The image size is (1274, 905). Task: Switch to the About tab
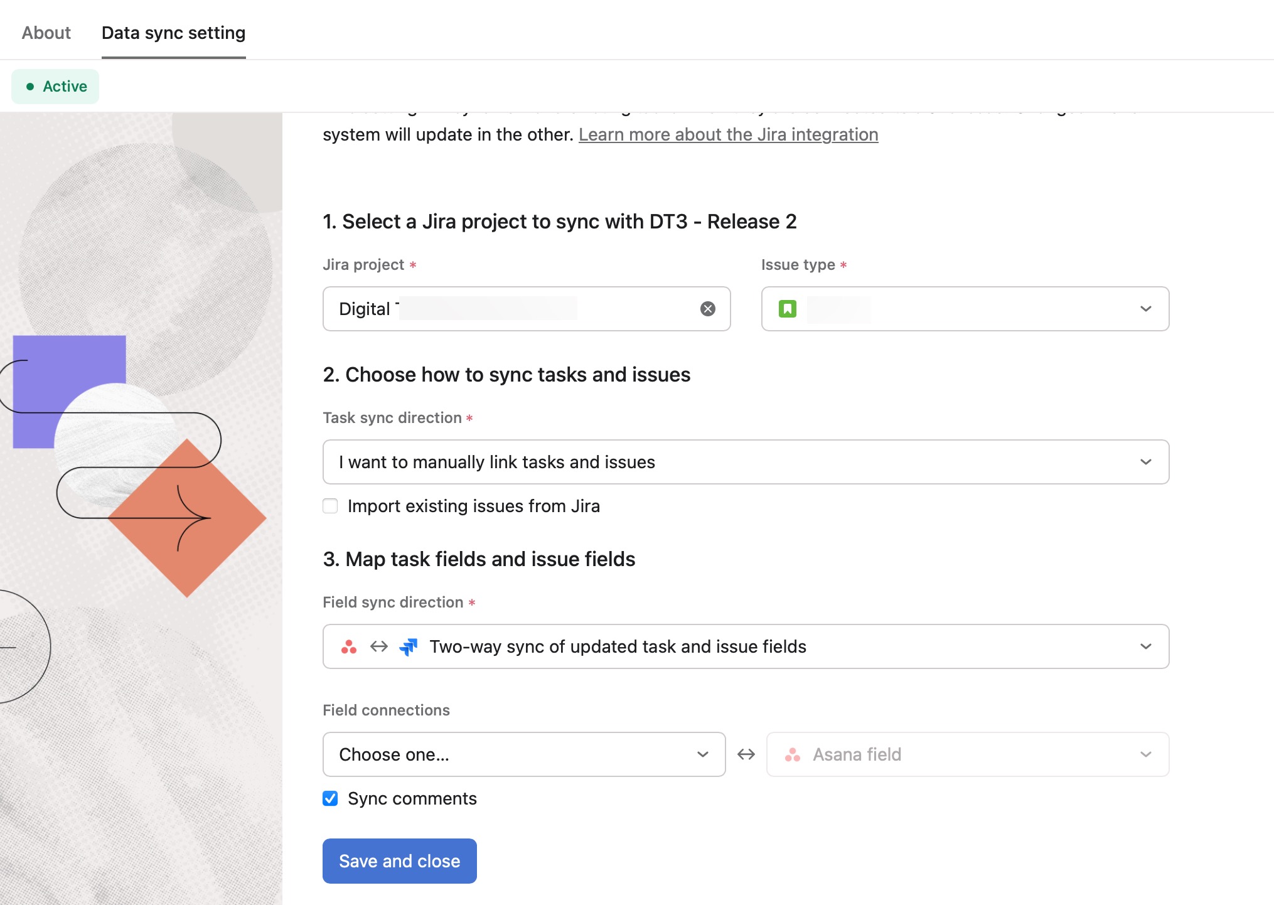[46, 33]
